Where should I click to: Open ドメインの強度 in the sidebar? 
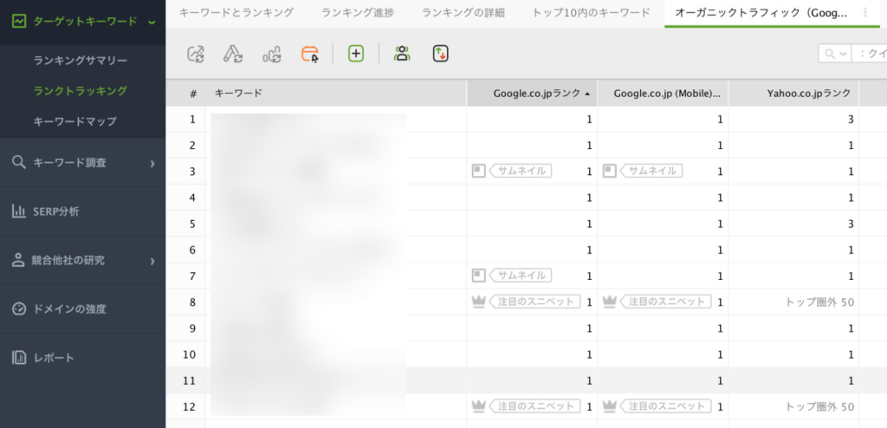click(82, 309)
